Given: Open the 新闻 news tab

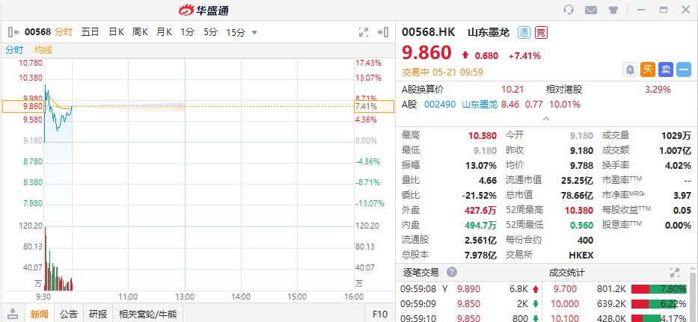Looking at the screenshot, I should (39, 314).
